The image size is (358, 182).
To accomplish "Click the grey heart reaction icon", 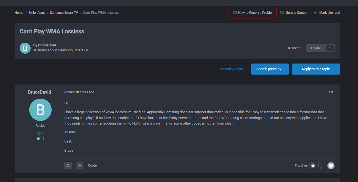I will 331,166.
